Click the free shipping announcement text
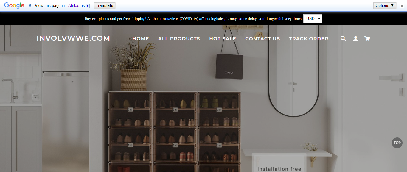The height and width of the screenshot is (172, 407). [x=194, y=19]
